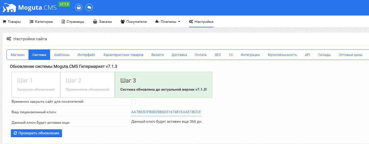Image resolution: width=369 pixels, height=144 pixels.
Task: Click the Moguta.CMS bear logo
Action: click(30, 8)
